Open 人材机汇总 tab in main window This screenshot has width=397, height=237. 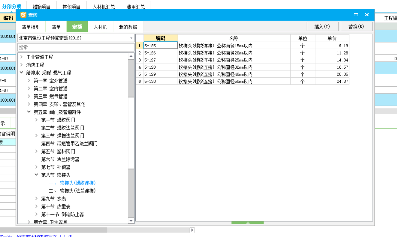tap(104, 7)
